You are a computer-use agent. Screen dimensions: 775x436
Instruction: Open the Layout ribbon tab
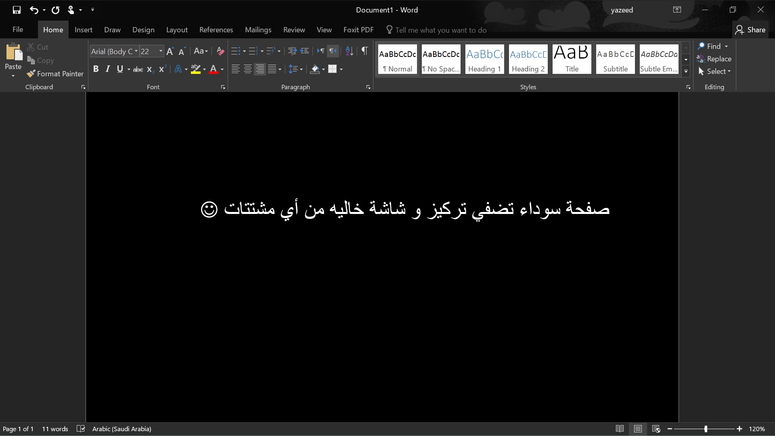click(177, 30)
